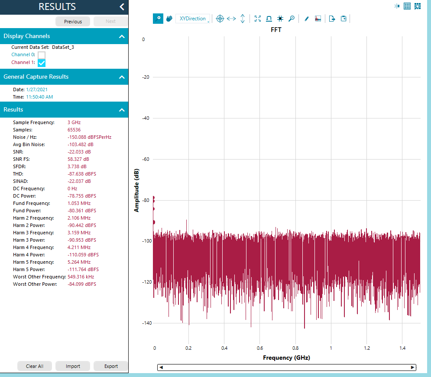Choose the vertical double-arrow zoom tool
This screenshot has height=377, width=431.
243,19
